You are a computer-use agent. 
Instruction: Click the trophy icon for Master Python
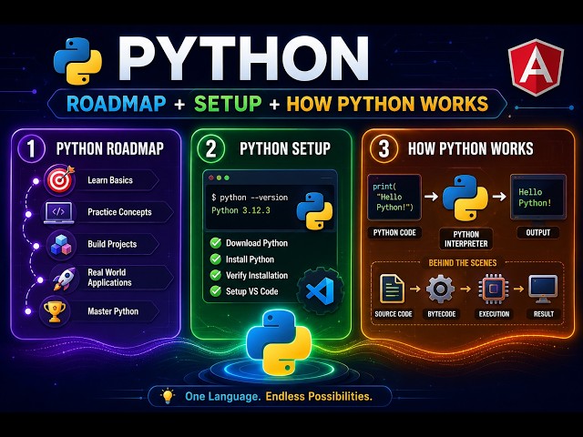[x=55, y=311]
